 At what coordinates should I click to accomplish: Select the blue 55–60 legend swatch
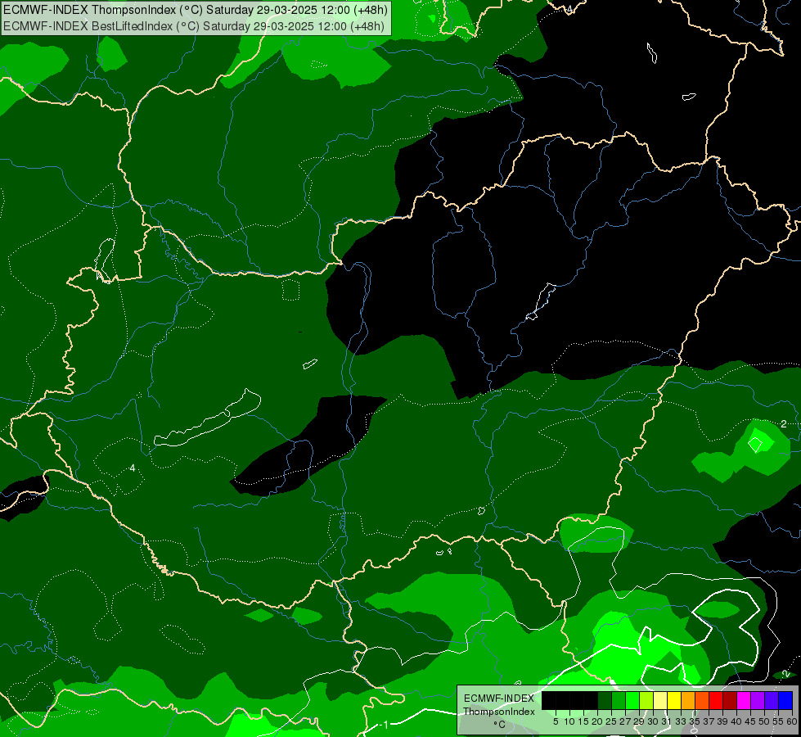coord(785,700)
